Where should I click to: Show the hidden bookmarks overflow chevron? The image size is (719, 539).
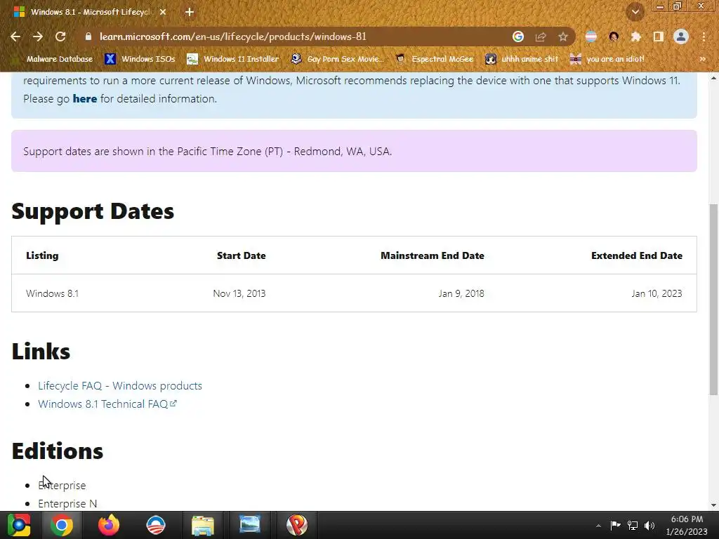[702, 59]
